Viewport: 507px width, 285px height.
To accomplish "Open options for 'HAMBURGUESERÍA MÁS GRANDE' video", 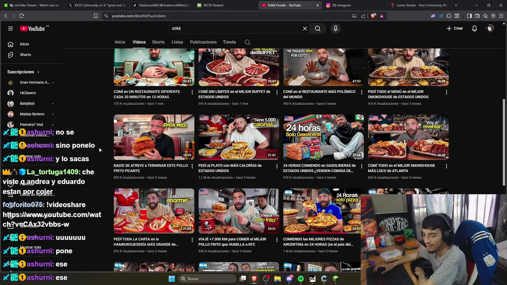I will [192, 240].
